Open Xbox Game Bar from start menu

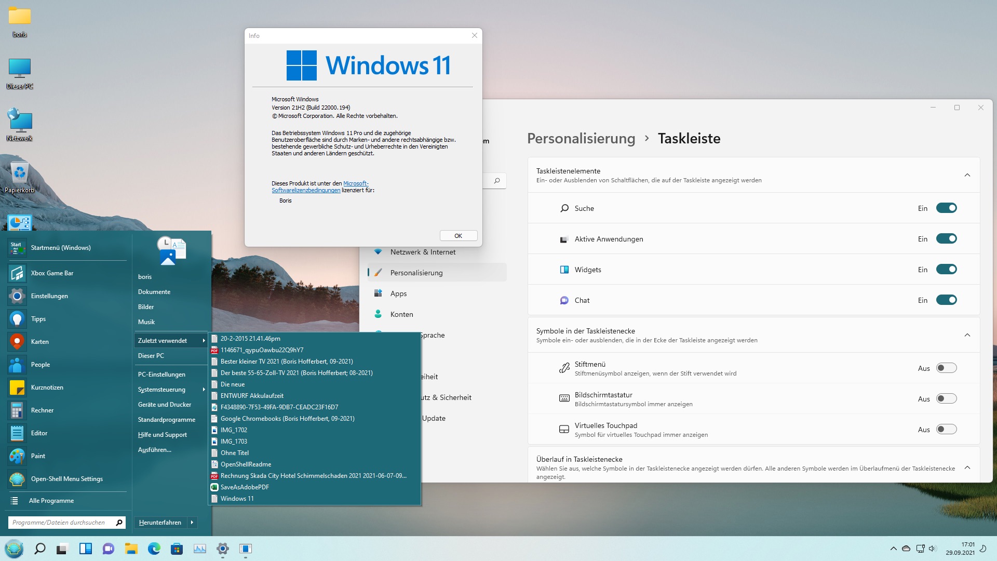(67, 273)
